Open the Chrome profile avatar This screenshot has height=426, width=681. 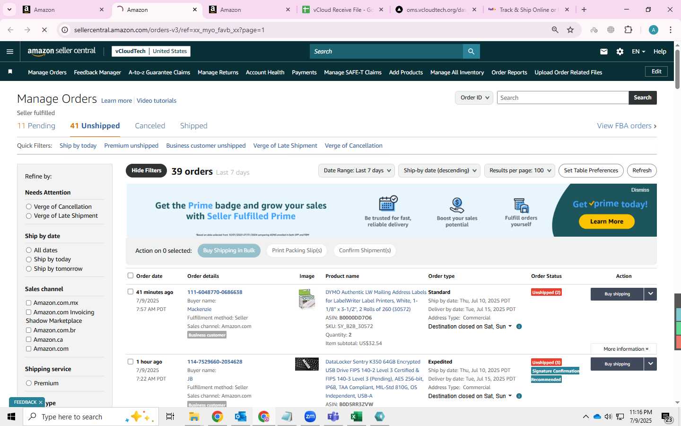pyautogui.click(x=654, y=30)
